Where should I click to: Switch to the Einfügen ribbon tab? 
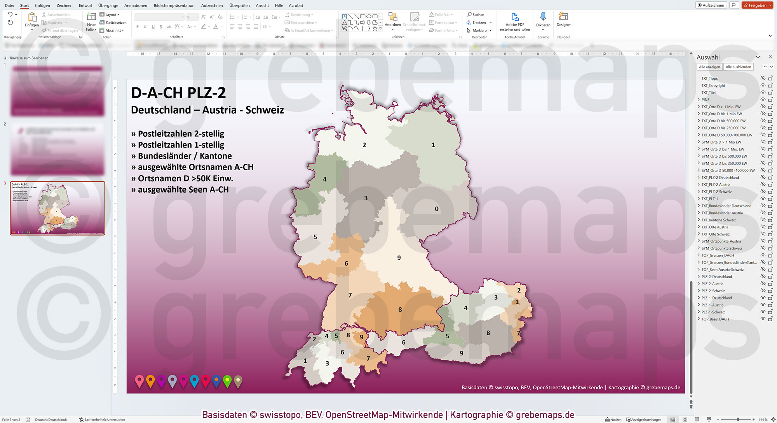tap(42, 5)
